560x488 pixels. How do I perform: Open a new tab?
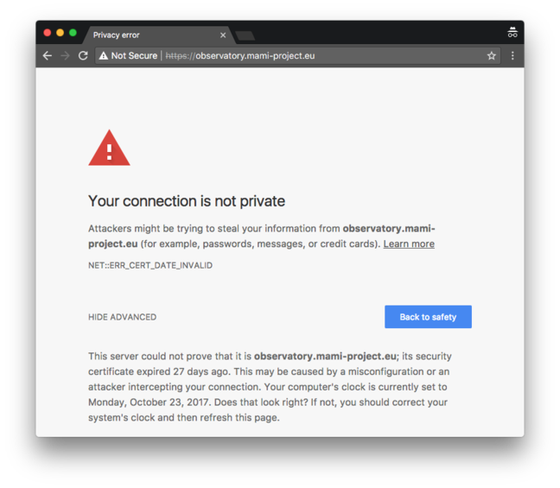(245, 35)
